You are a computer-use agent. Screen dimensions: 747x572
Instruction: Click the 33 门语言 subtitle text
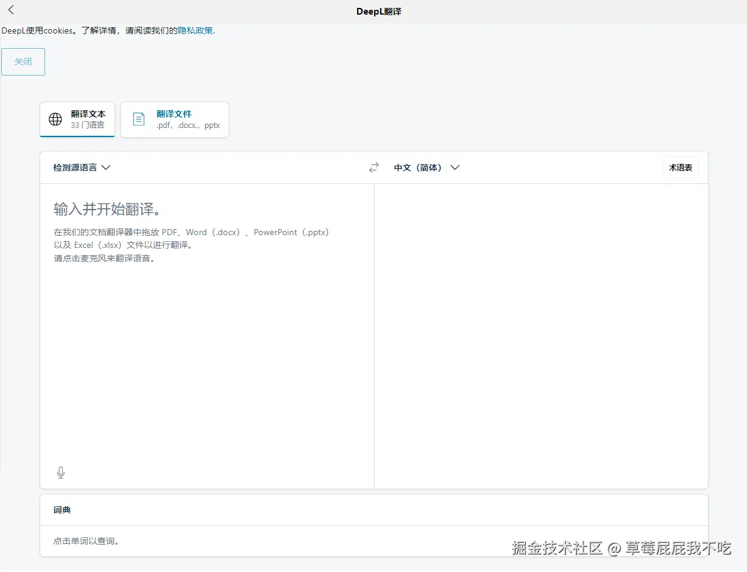(88, 125)
